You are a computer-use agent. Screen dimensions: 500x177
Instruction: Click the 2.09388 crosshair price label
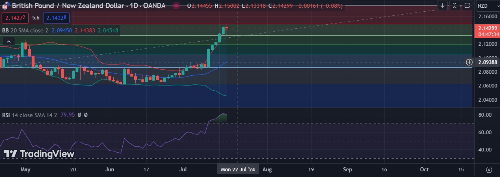487,62
